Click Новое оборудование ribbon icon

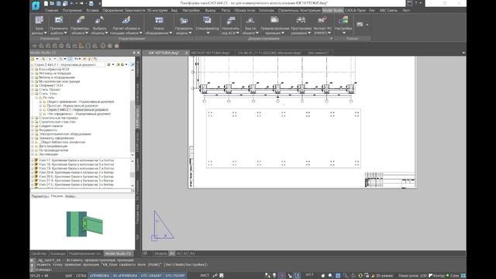159,25
